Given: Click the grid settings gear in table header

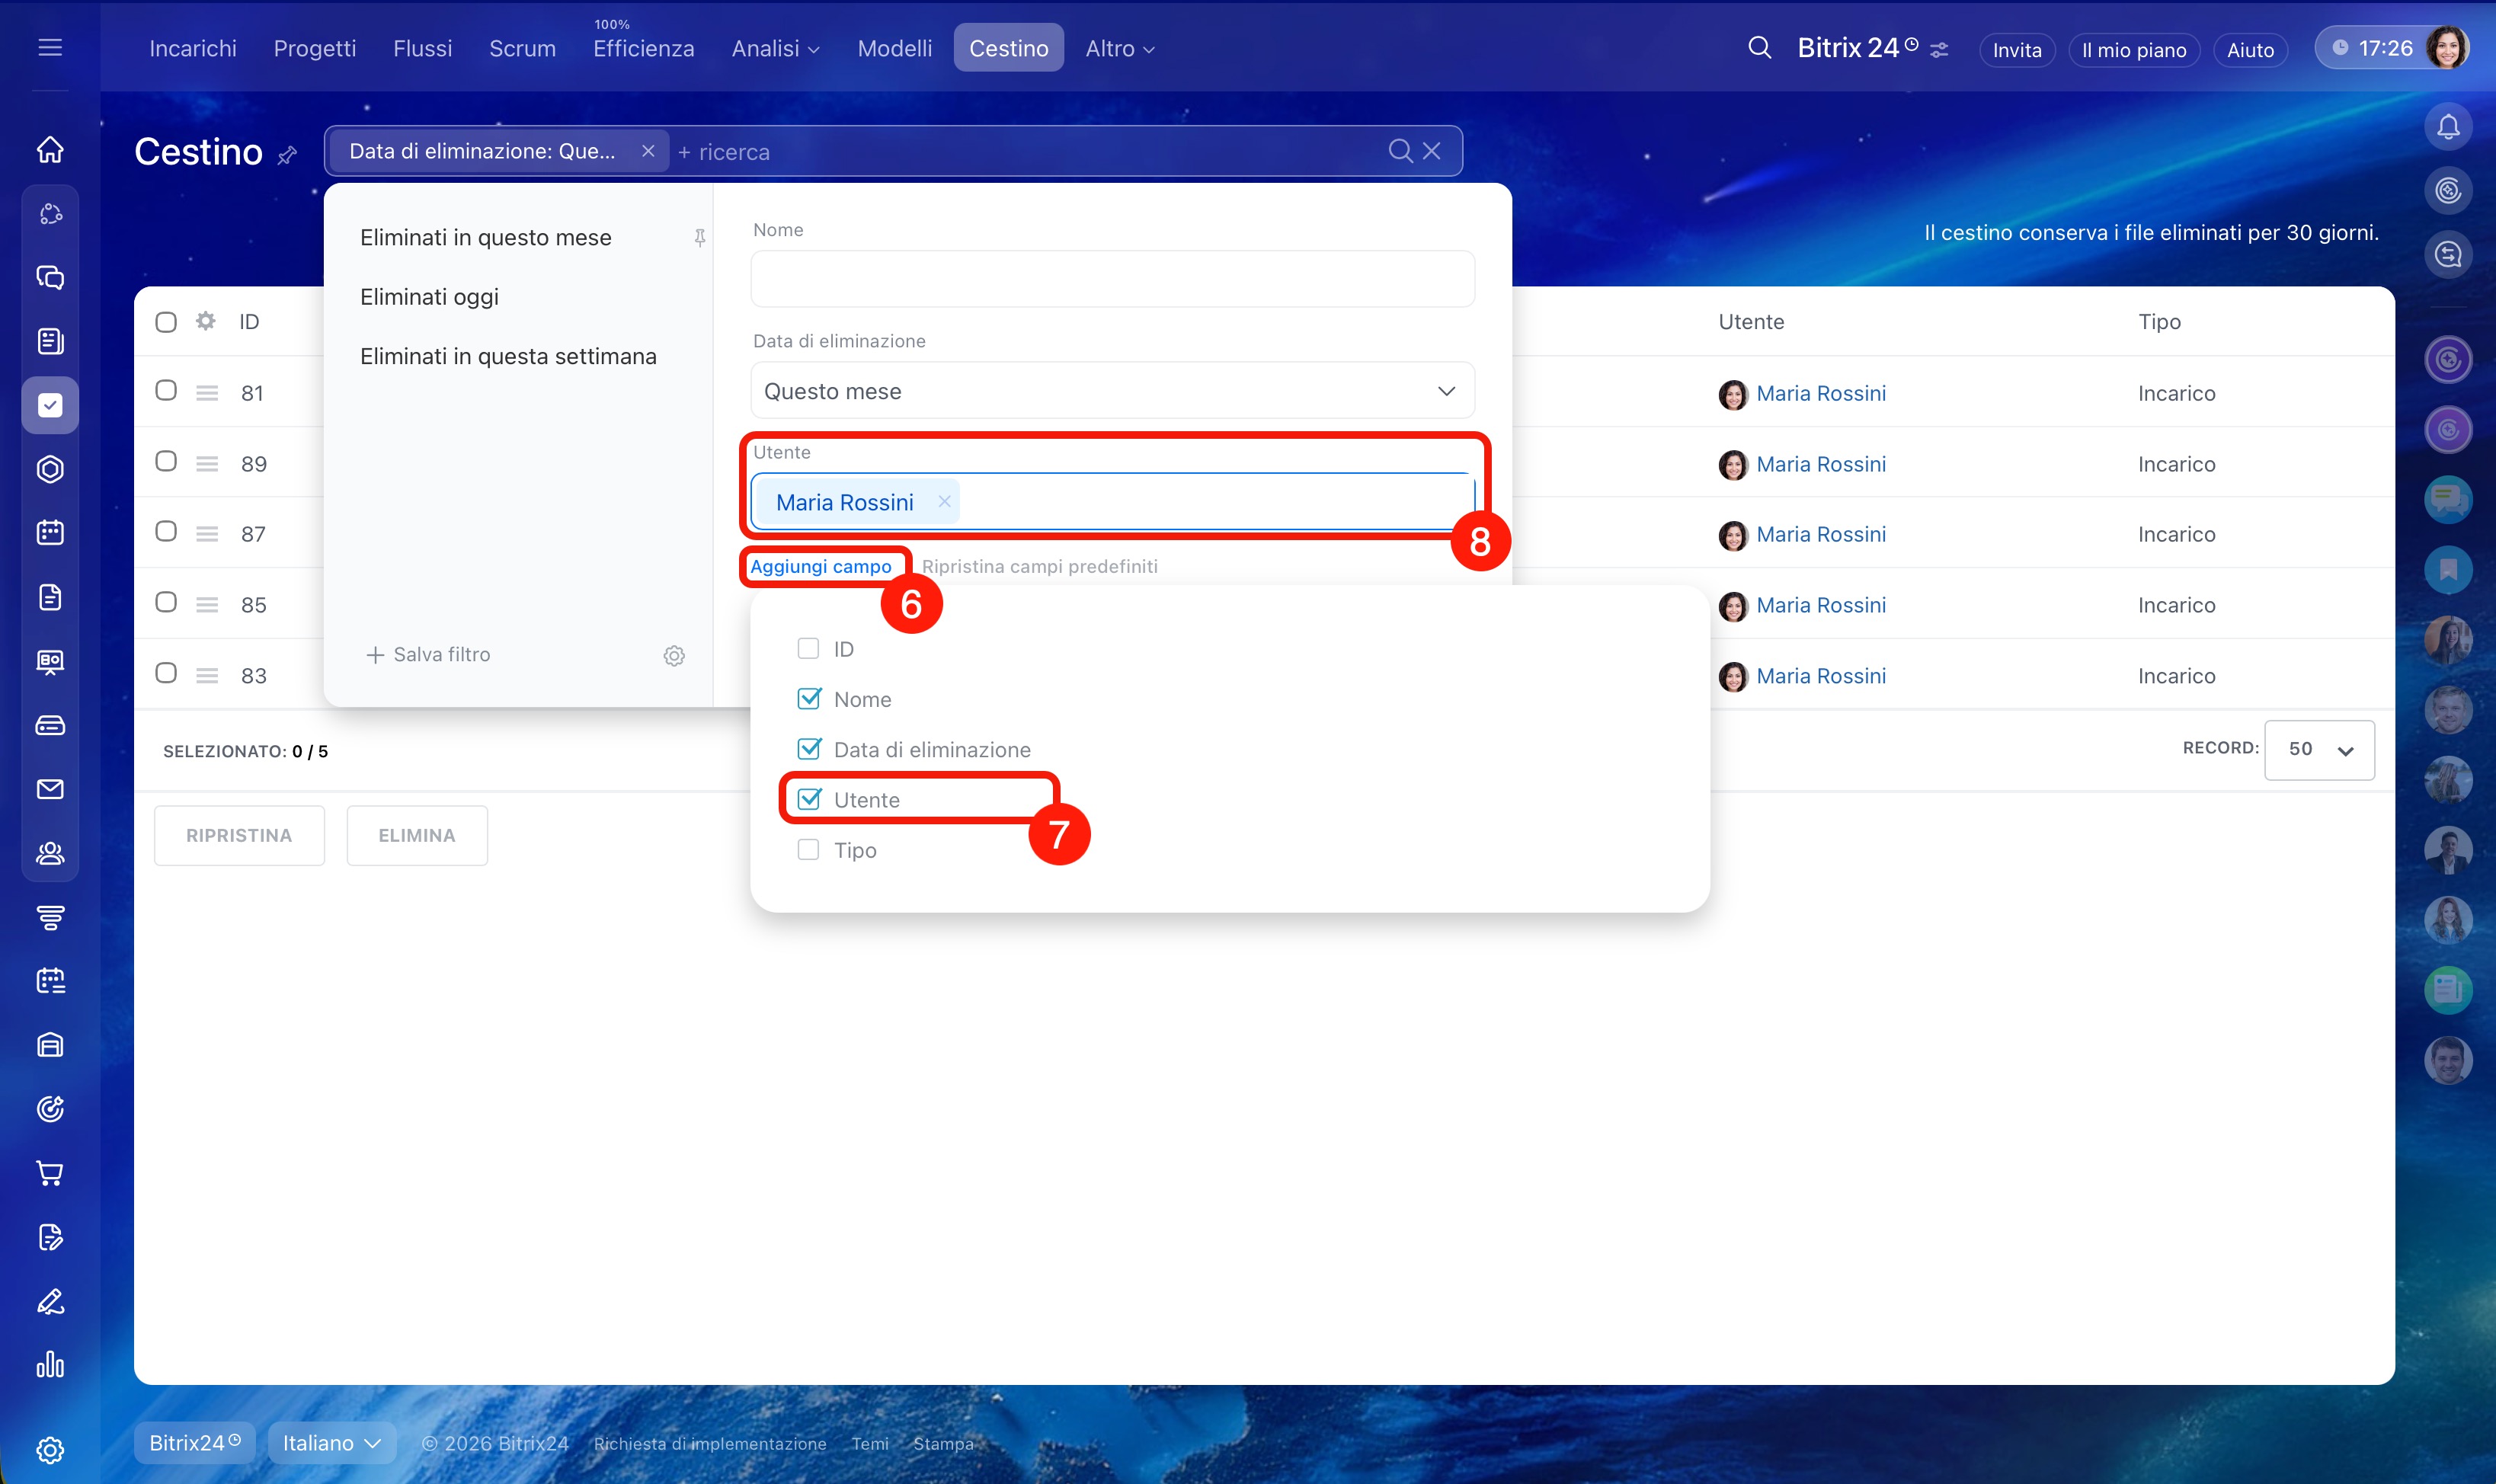Looking at the screenshot, I should [206, 321].
